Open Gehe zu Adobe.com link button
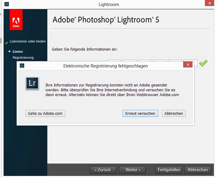 (x=45, y=113)
